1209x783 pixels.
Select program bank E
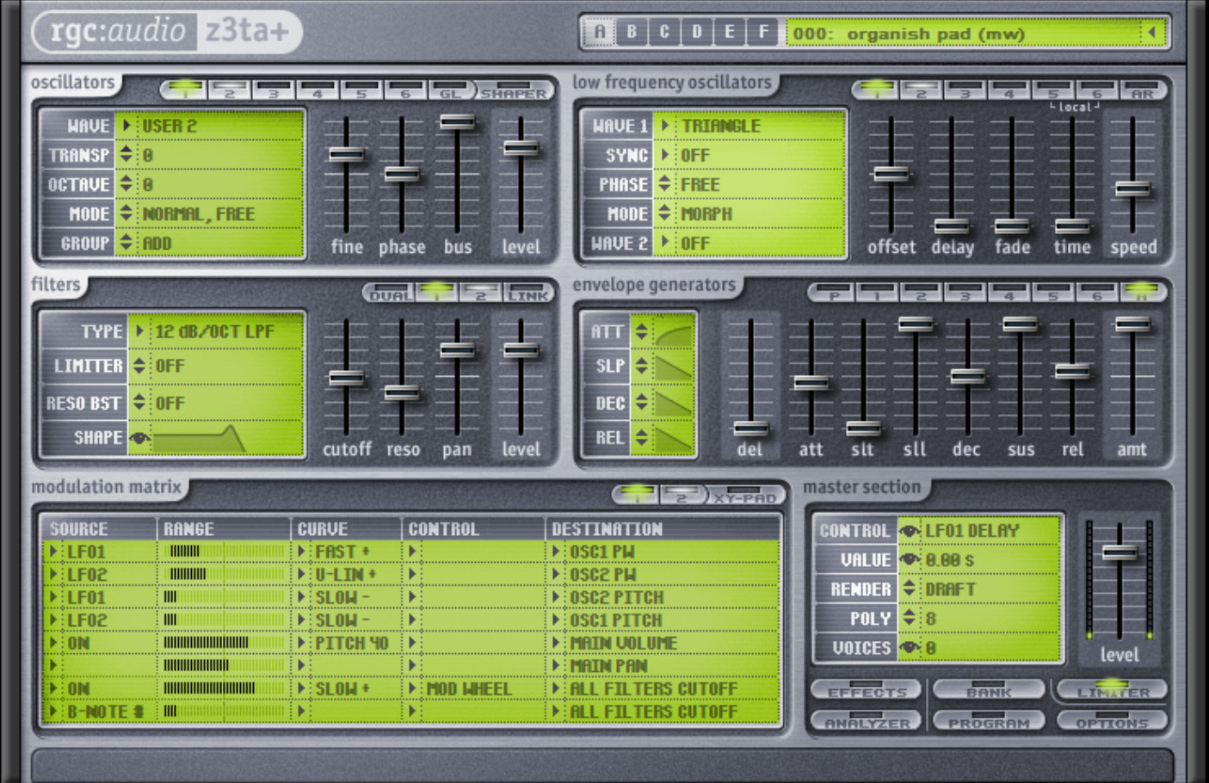[x=730, y=33]
